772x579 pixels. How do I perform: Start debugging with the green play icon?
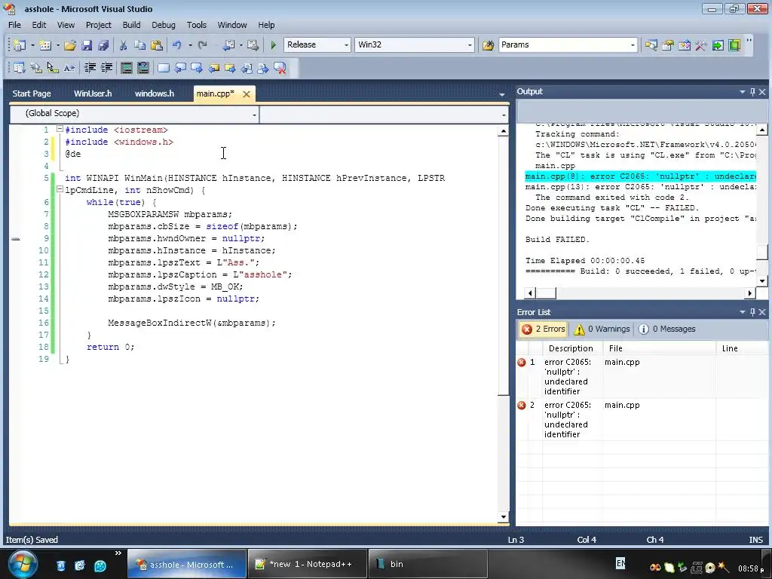(x=273, y=45)
